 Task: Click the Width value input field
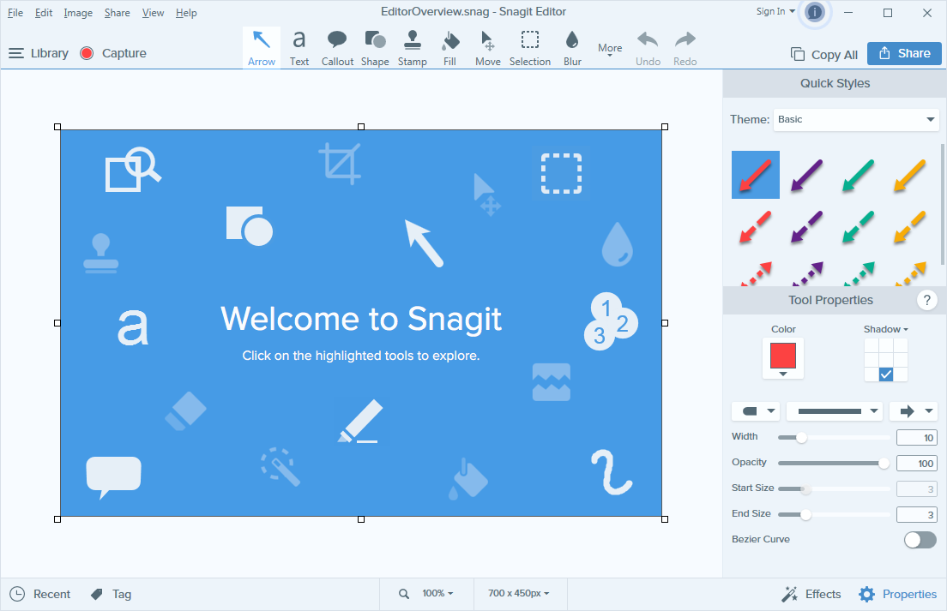pyautogui.click(x=916, y=438)
